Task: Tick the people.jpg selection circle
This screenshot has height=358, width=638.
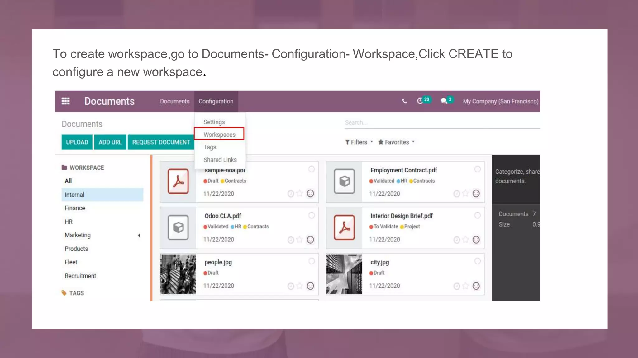Action: pos(312,261)
